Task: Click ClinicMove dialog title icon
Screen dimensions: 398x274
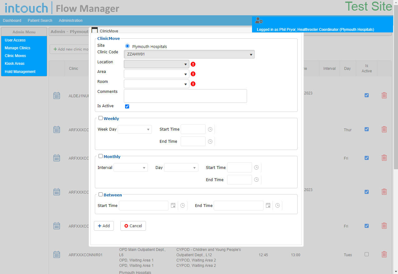Action: 95,31
